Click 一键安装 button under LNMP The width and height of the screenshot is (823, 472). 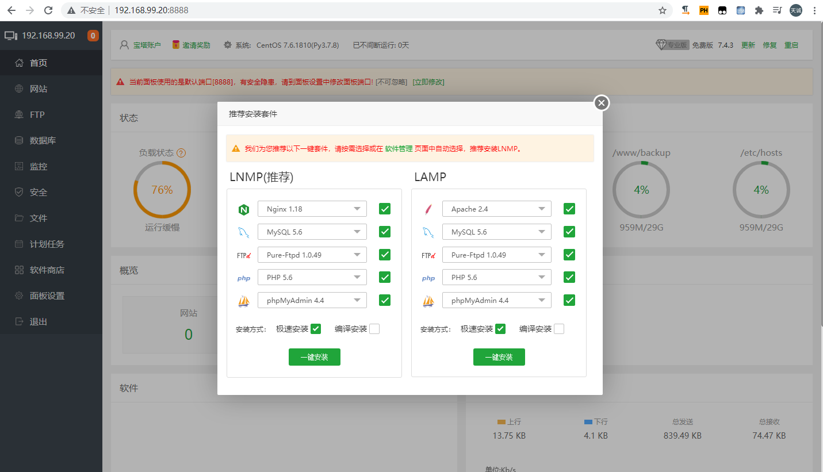(x=314, y=357)
